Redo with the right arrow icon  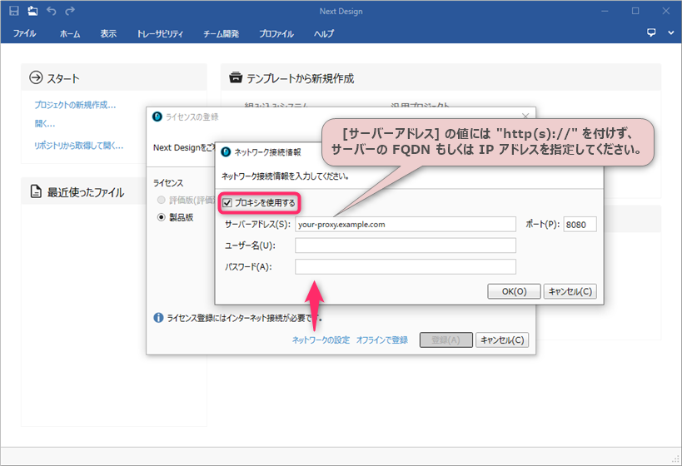point(70,12)
